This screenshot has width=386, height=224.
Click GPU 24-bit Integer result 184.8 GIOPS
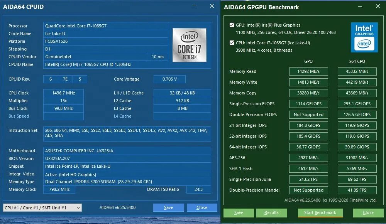[308, 125]
